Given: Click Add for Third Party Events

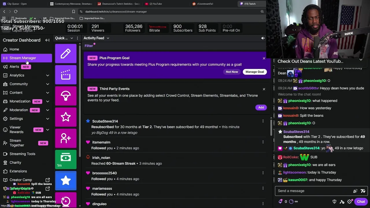Looking at the screenshot, I should click(x=261, y=107).
